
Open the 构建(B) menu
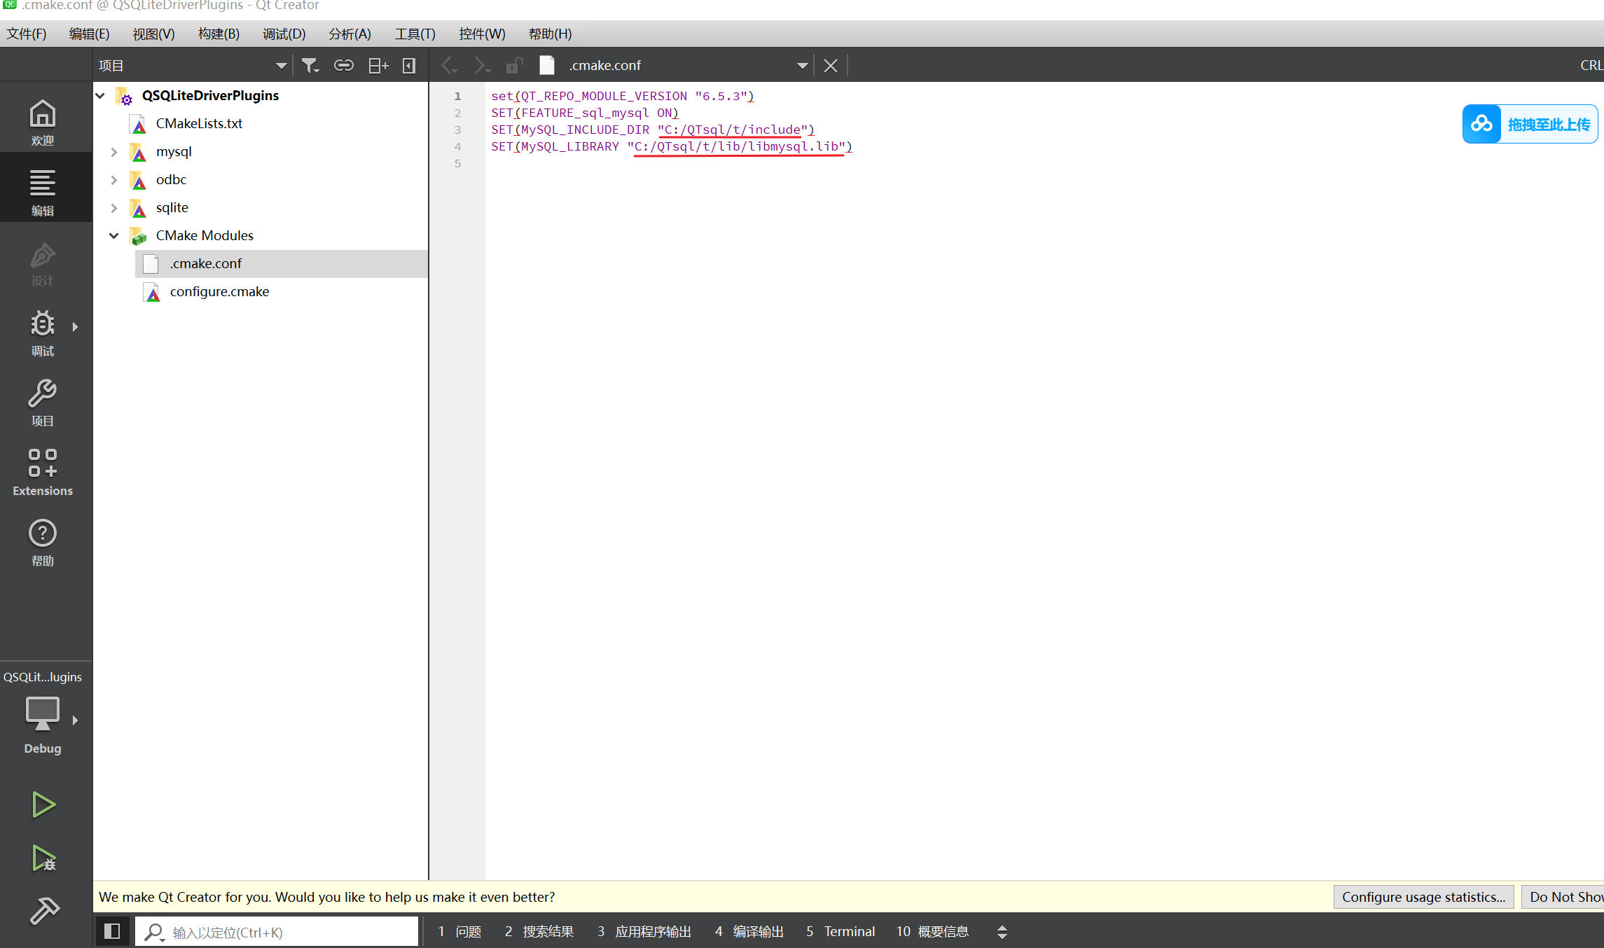pos(218,33)
